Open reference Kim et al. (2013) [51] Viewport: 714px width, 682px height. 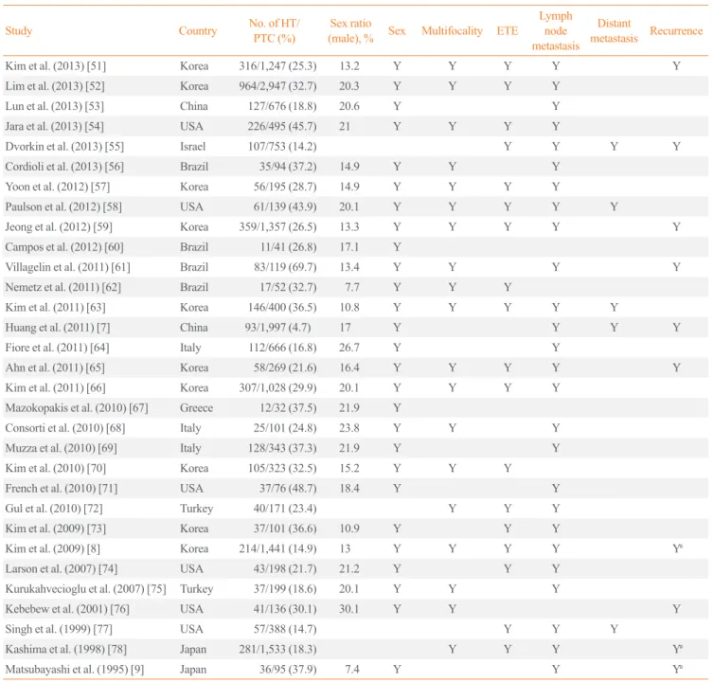(56, 66)
